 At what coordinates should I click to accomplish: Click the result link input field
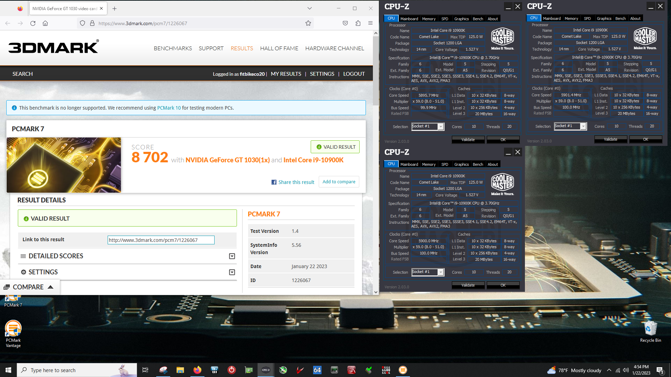(161, 240)
